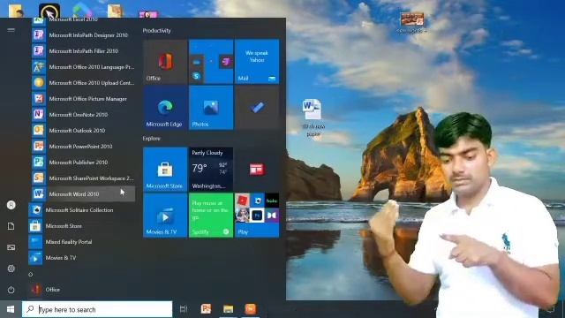Expand the Start menu hamburger button
The width and height of the screenshot is (565, 318).
(11, 30)
